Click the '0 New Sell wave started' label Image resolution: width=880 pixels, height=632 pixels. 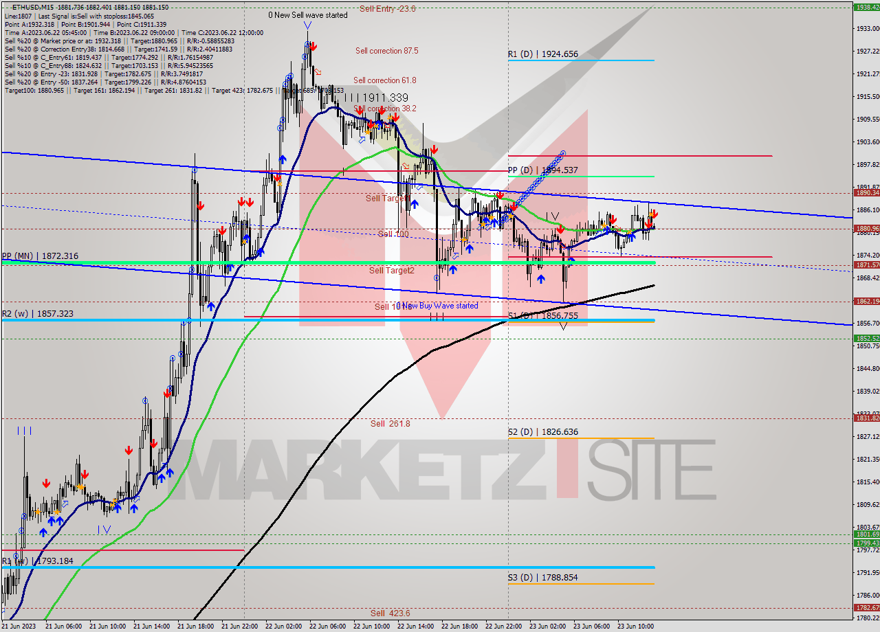[308, 14]
